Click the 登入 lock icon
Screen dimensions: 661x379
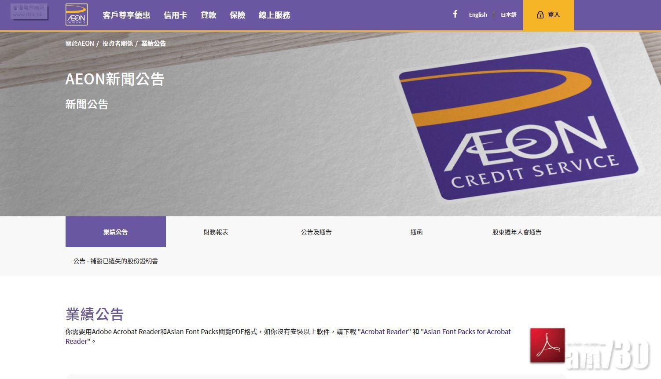click(540, 15)
